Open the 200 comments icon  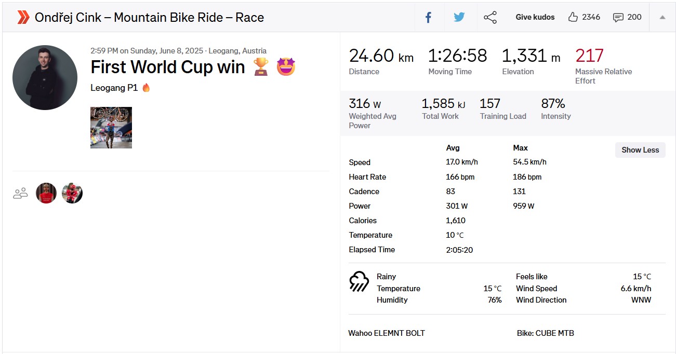618,17
